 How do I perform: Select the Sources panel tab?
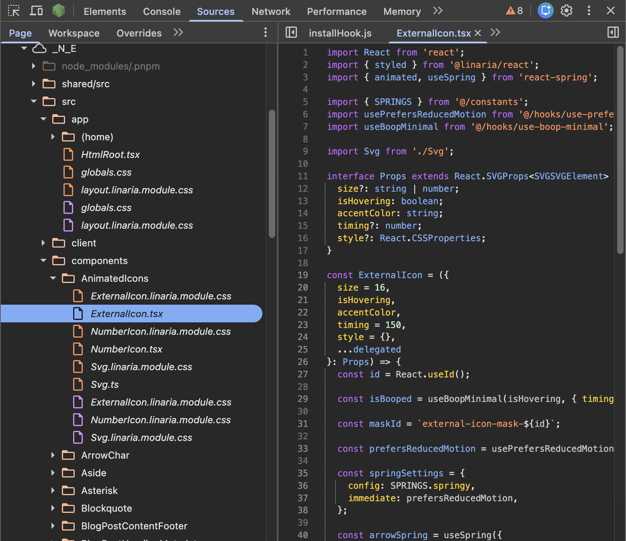(216, 12)
